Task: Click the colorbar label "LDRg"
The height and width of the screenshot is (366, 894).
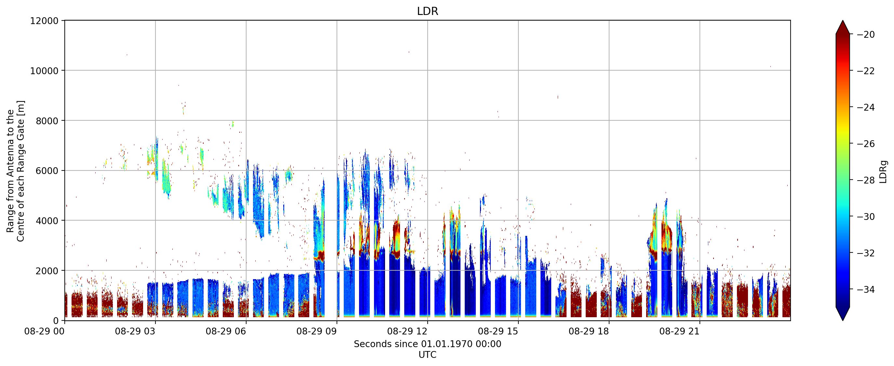Action: coord(883,171)
